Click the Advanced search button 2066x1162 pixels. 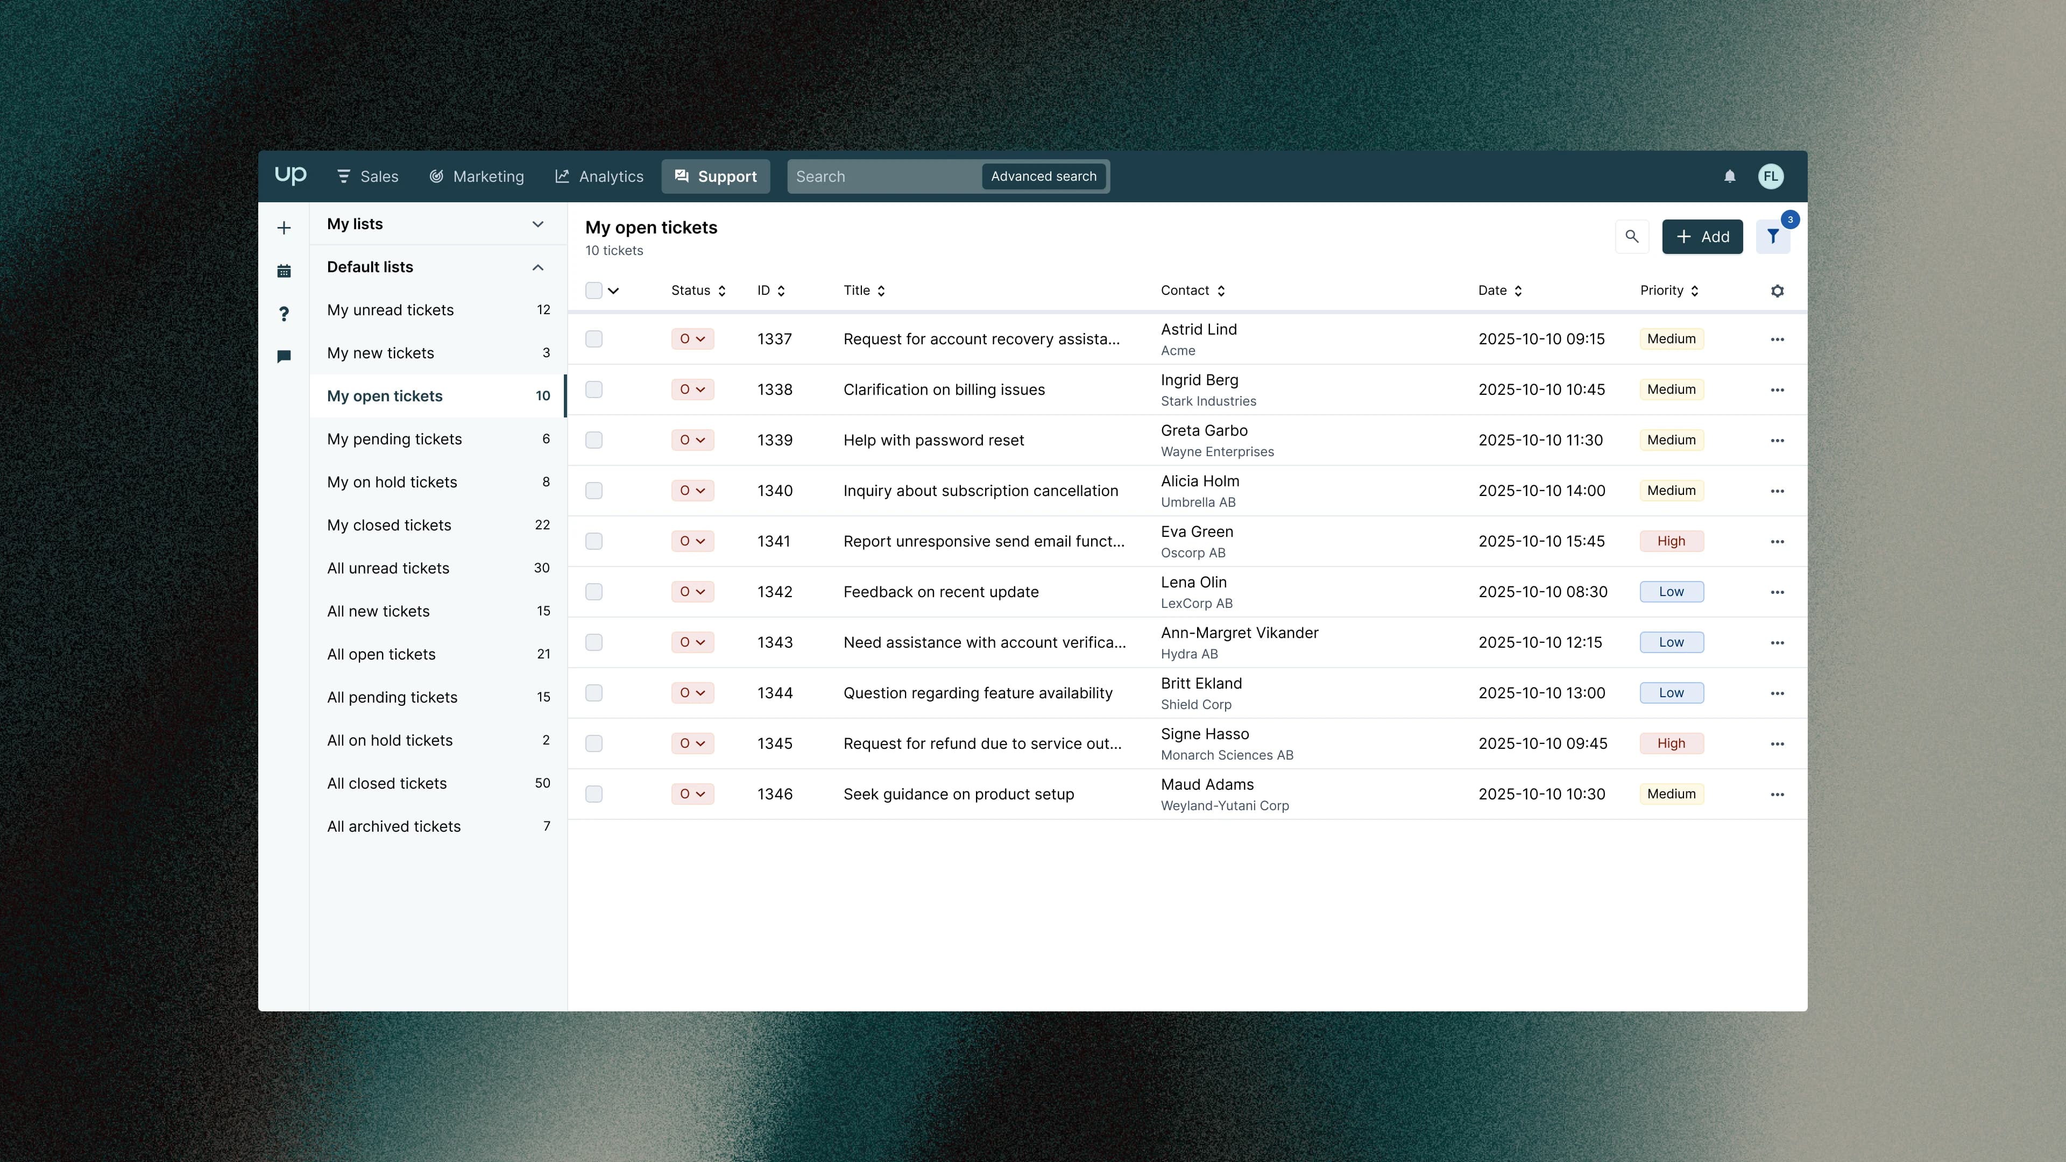click(1043, 176)
